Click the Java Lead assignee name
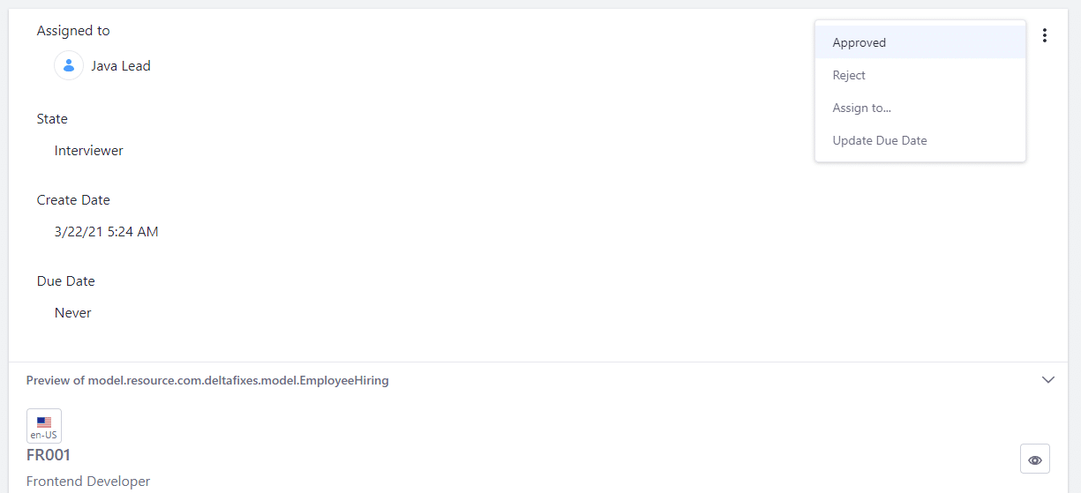1081x493 pixels. (121, 66)
